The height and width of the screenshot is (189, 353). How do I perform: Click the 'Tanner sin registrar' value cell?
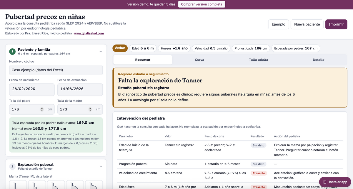pos(179,145)
